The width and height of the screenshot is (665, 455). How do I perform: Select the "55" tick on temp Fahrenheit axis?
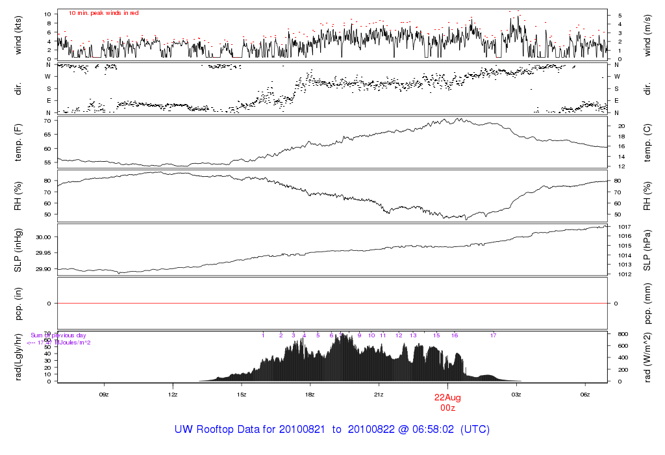click(47, 162)
